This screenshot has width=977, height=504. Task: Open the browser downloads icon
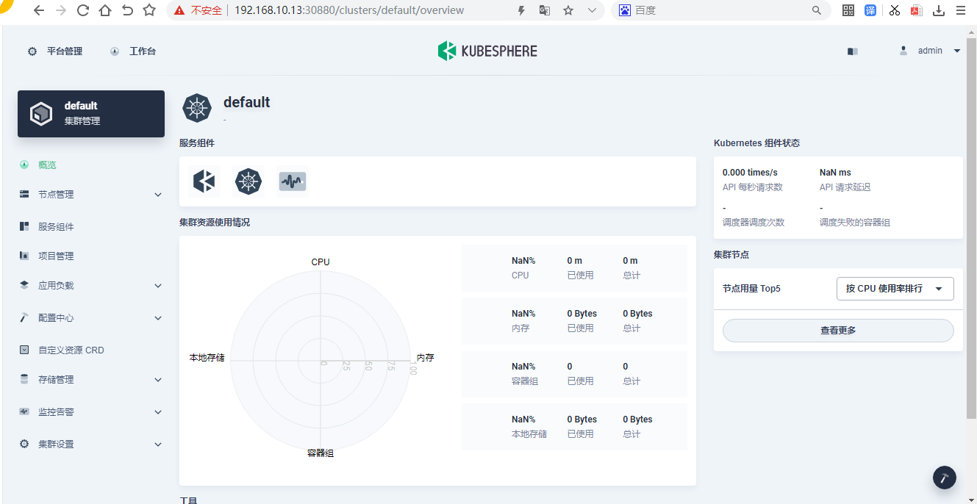939,10
